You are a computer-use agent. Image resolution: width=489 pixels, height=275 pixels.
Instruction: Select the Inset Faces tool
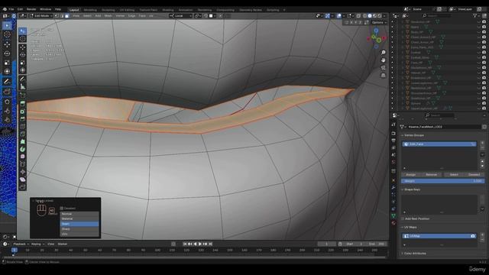(22, 112)
